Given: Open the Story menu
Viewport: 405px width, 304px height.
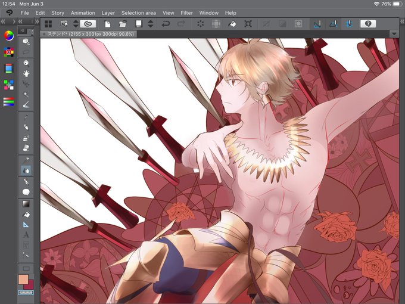Looking at the screenshot, I should click(58, 13).
